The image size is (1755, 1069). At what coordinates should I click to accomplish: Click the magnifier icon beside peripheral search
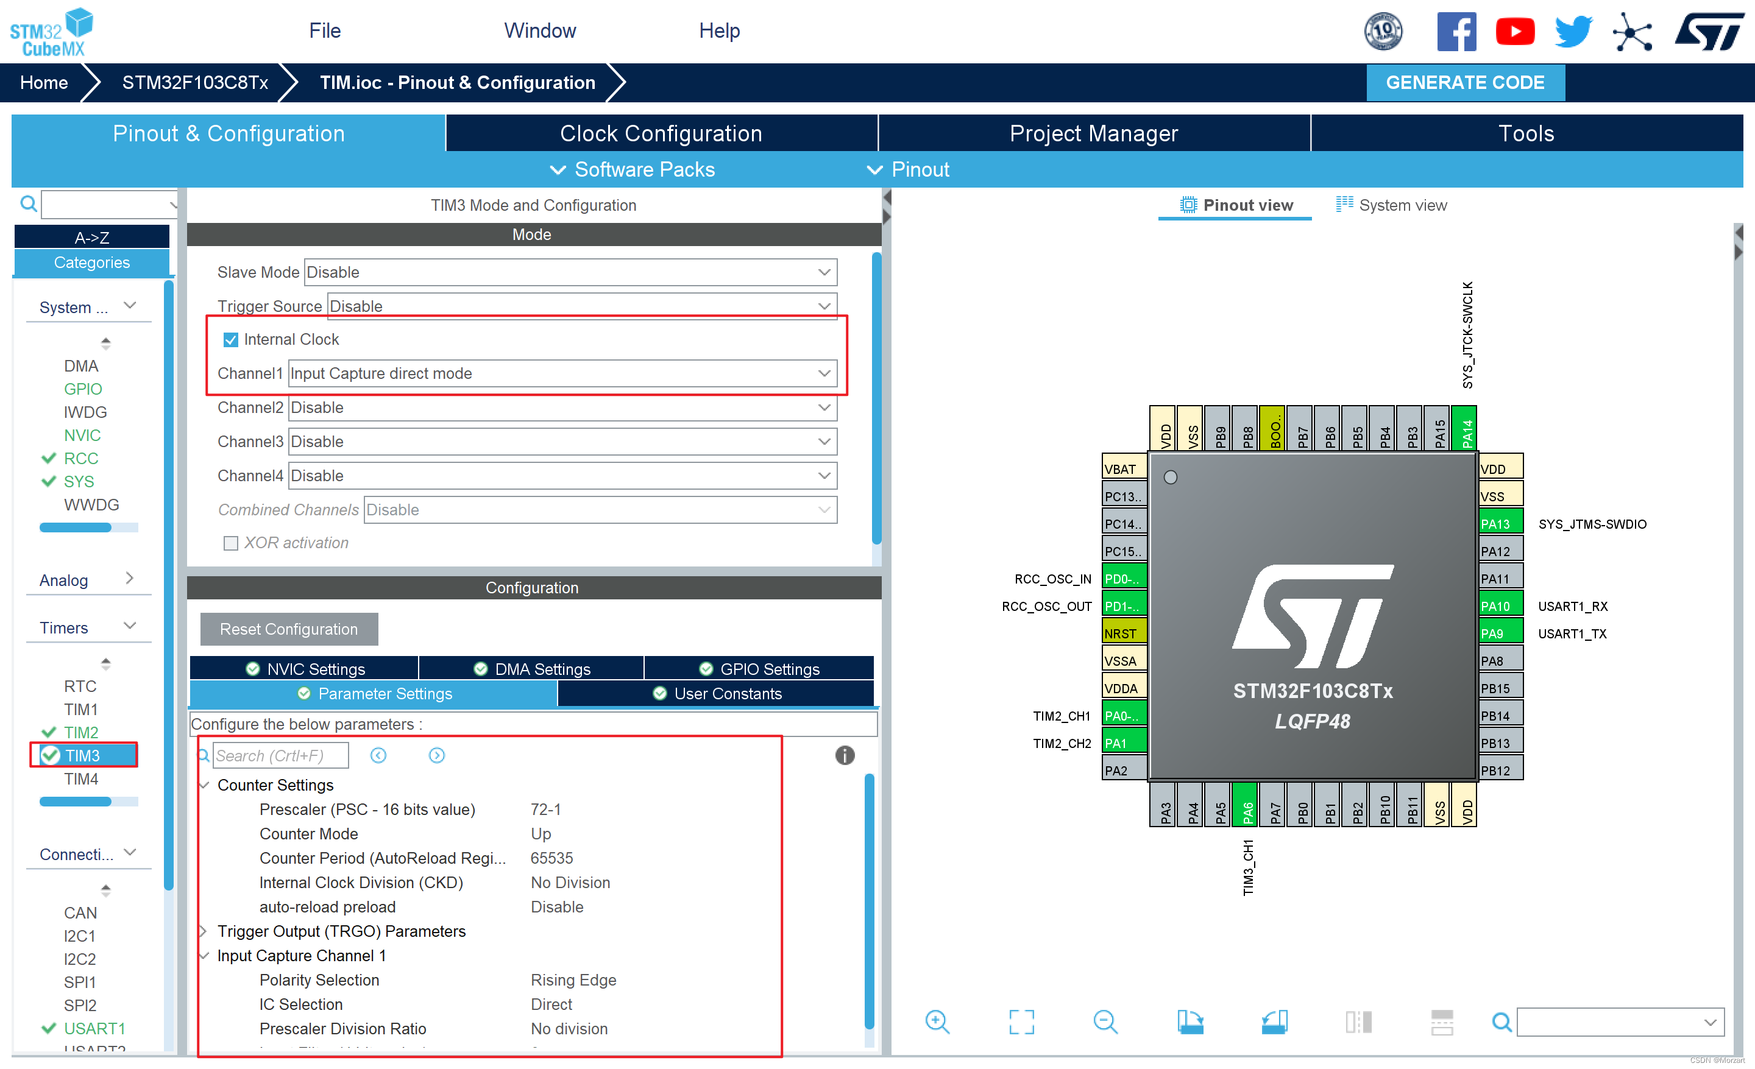pos(29,204)
